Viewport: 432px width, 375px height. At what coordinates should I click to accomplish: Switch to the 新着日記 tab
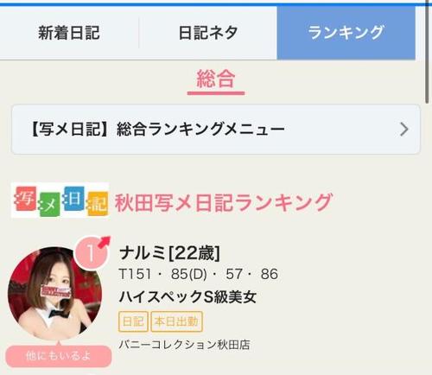(69, 32)
